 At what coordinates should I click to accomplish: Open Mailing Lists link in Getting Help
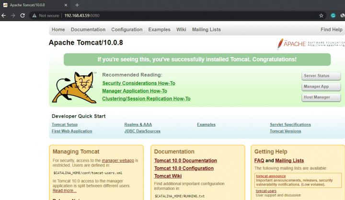pos(289,161)
